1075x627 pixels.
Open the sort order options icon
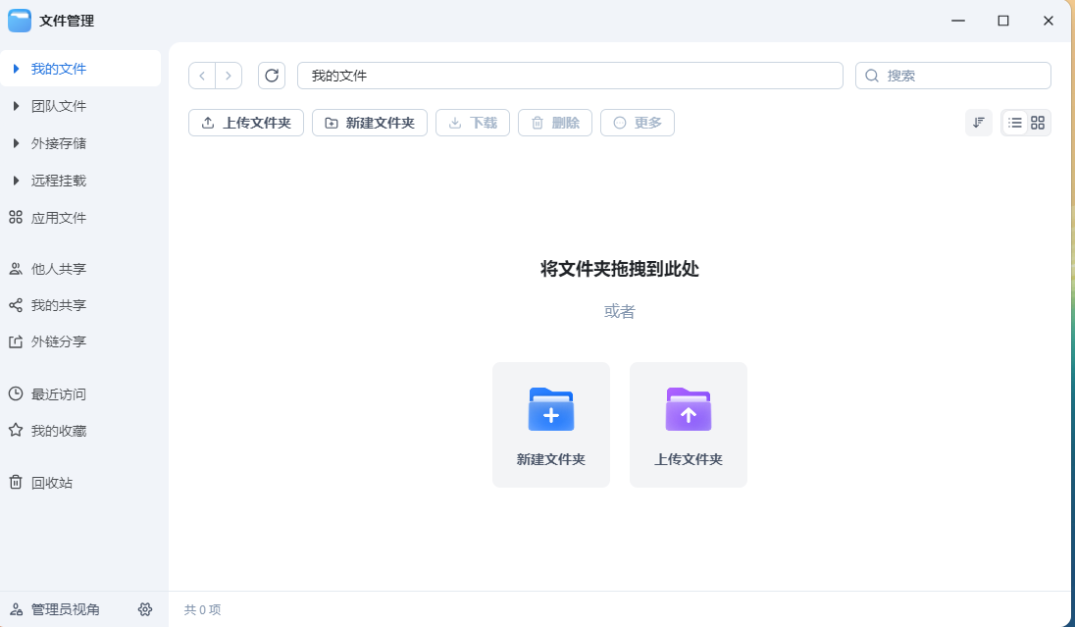(978, 123)
